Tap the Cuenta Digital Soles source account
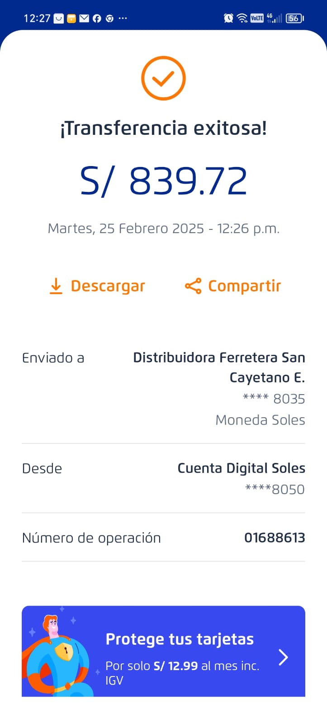The width and height of the screenshot is (327, 724). click(241, 468)
